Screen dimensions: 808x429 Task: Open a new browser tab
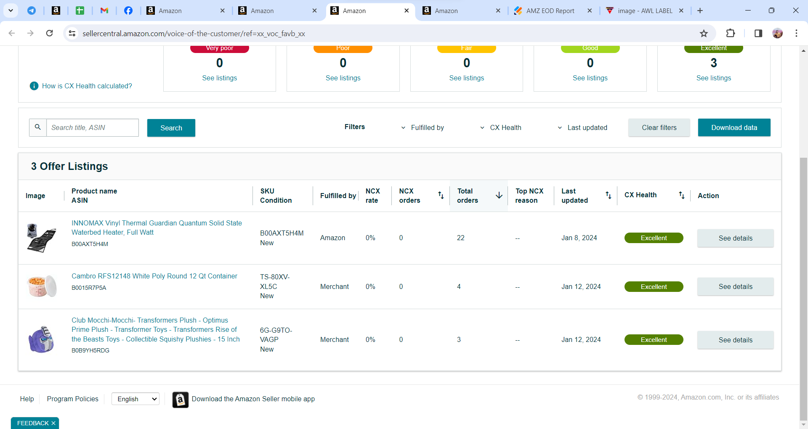point(700,11)
